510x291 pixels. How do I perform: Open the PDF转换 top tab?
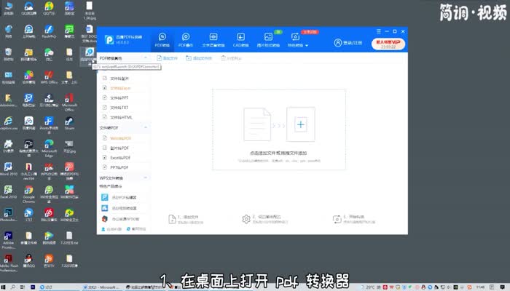(x=162, y=39)
